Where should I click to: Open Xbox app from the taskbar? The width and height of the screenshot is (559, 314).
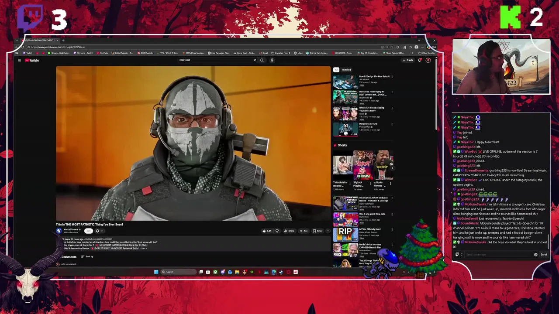(215, 272)
